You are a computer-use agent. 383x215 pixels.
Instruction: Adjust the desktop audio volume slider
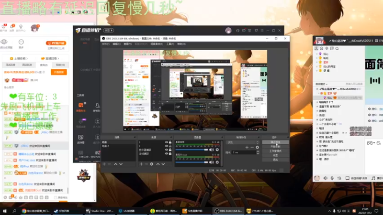pyautogui.click(x=191, y=150)
